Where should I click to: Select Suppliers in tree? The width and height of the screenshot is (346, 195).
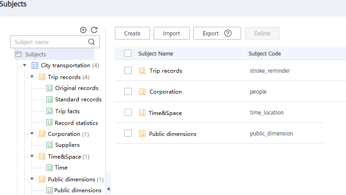[67, 145]
